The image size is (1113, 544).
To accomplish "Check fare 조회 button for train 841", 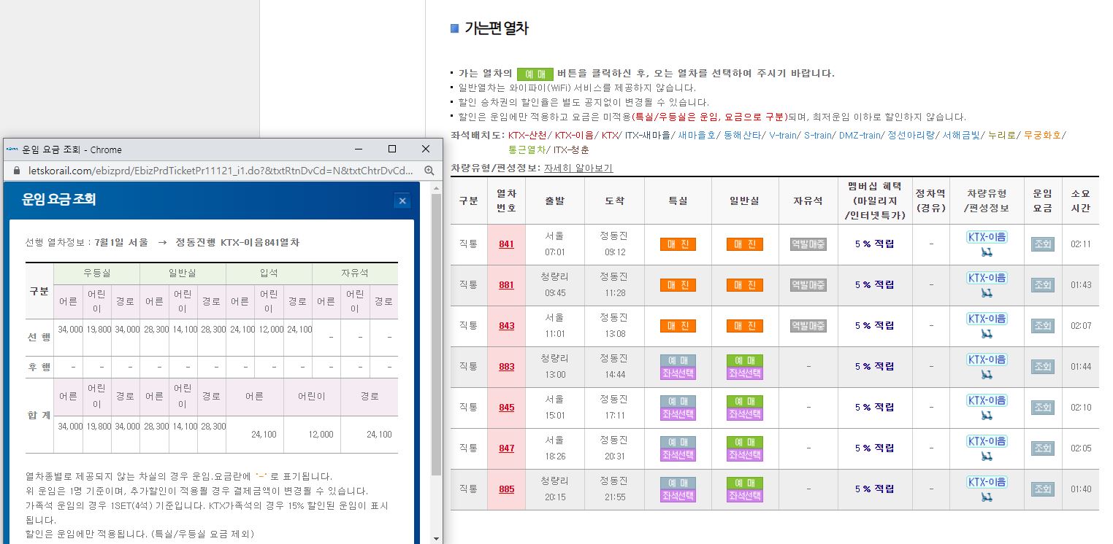I will pyautogui.click(x=1042, y=244).
